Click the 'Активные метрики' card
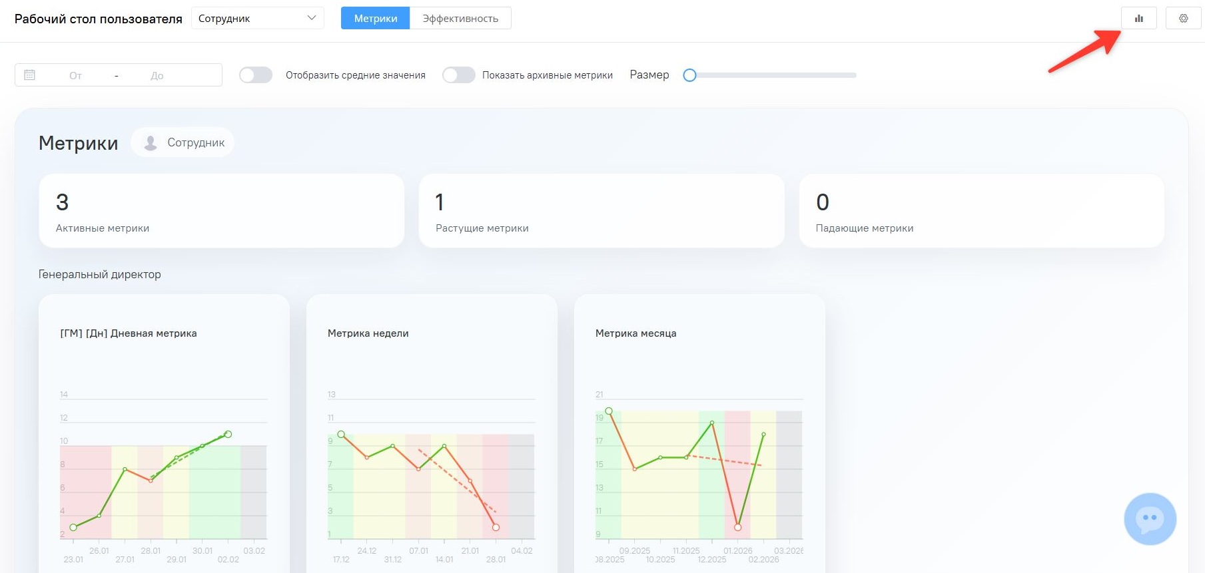Viewport: 1205px width, 573px height. [221, 211]
